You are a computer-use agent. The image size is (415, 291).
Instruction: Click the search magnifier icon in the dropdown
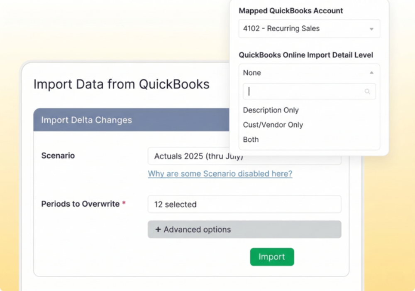pos(367,91)
